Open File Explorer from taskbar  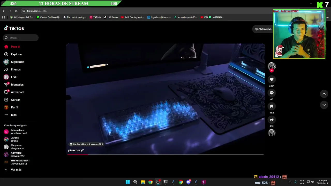(143, 182)
